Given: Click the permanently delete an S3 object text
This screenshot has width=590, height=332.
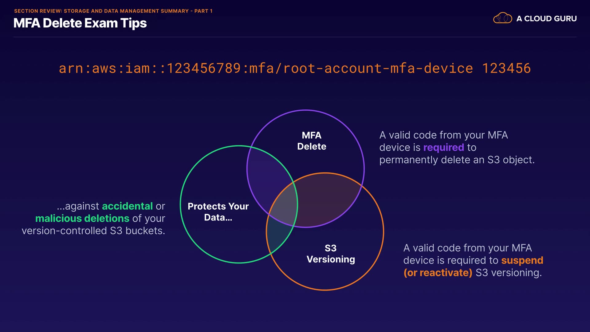Looking at the screenshot, I should coord(457,160).
